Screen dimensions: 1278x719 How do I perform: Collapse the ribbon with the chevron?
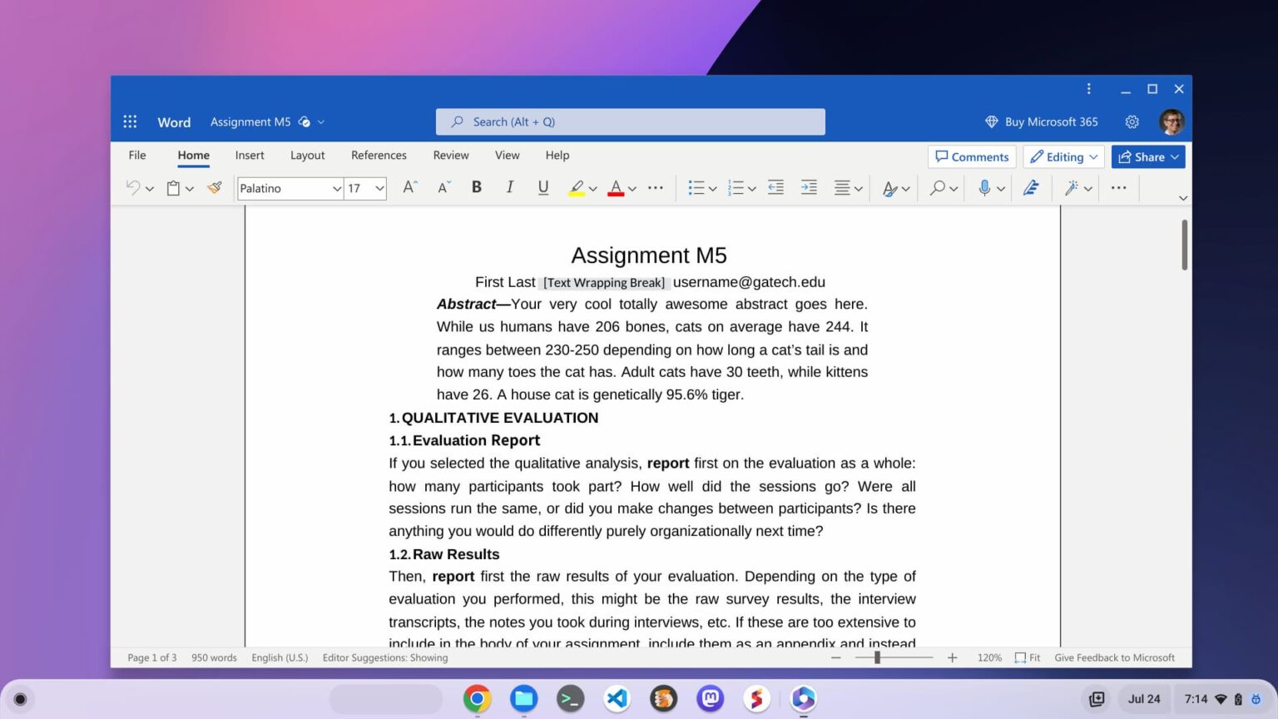(x=1182, y=198)
